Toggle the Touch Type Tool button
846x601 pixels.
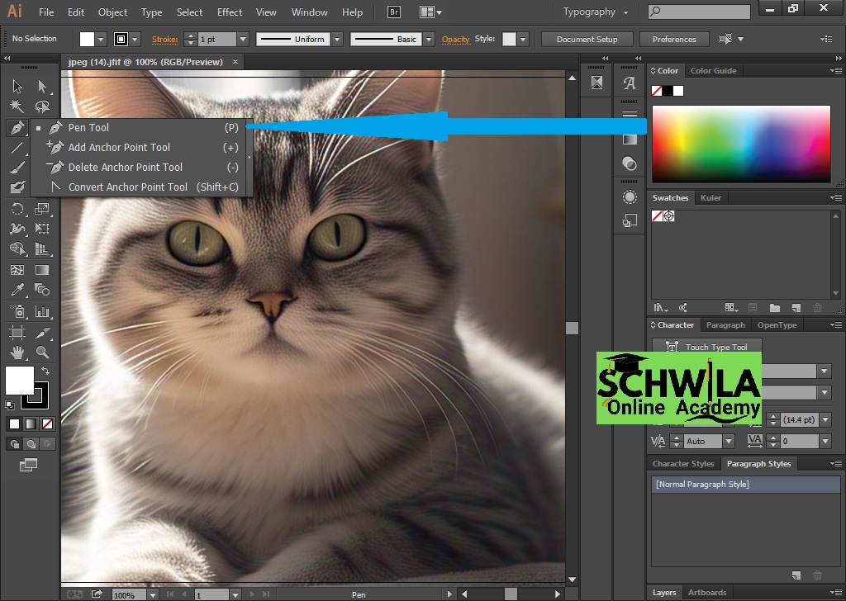(x=707, y=347)
